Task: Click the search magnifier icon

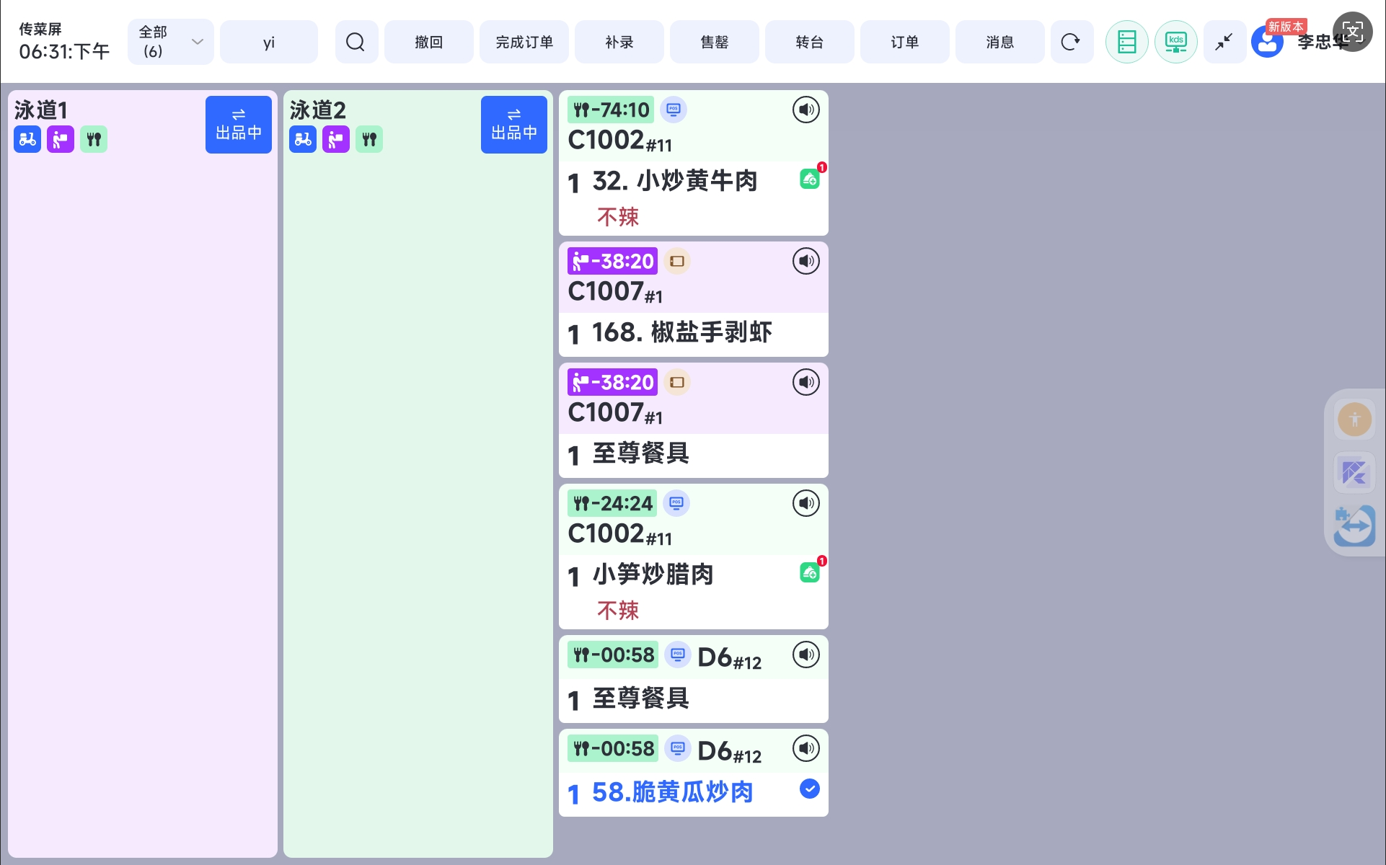Action: point(356,42)
